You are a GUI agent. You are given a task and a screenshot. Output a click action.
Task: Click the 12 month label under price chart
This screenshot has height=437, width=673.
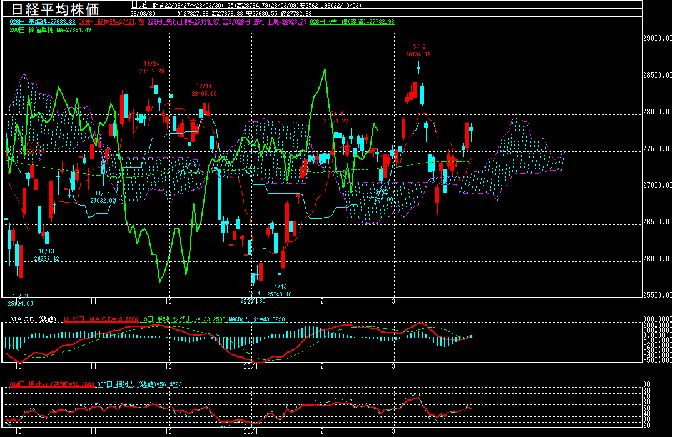pyautogui.click(x=169, y=301)
